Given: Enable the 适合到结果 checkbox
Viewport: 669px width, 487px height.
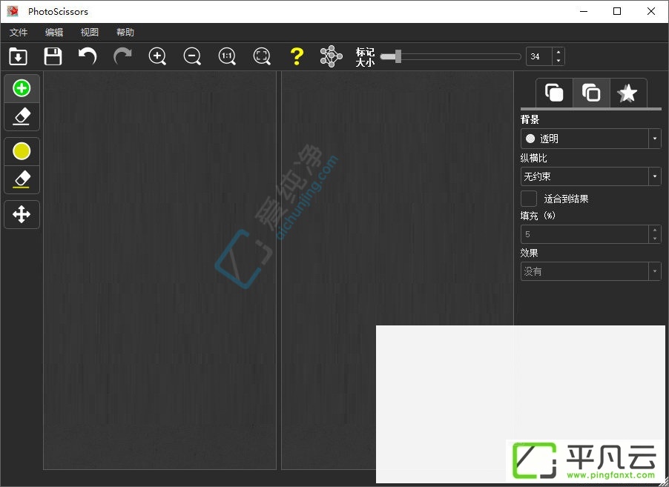Looking at the screenshot, I should [529, 199].
